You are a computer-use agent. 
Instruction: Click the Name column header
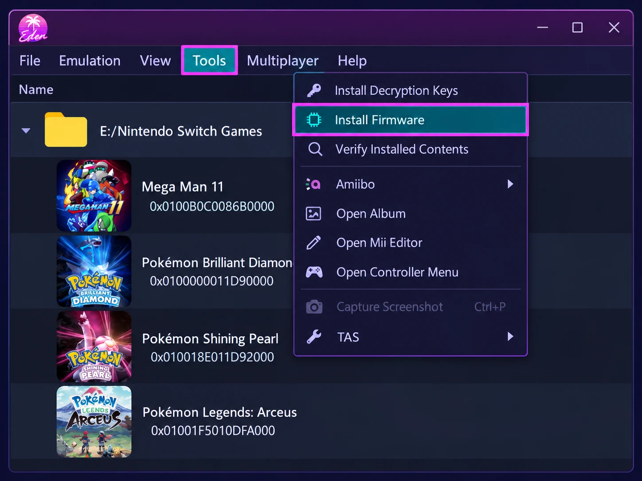pyautogui.click(x=36, y=89)
